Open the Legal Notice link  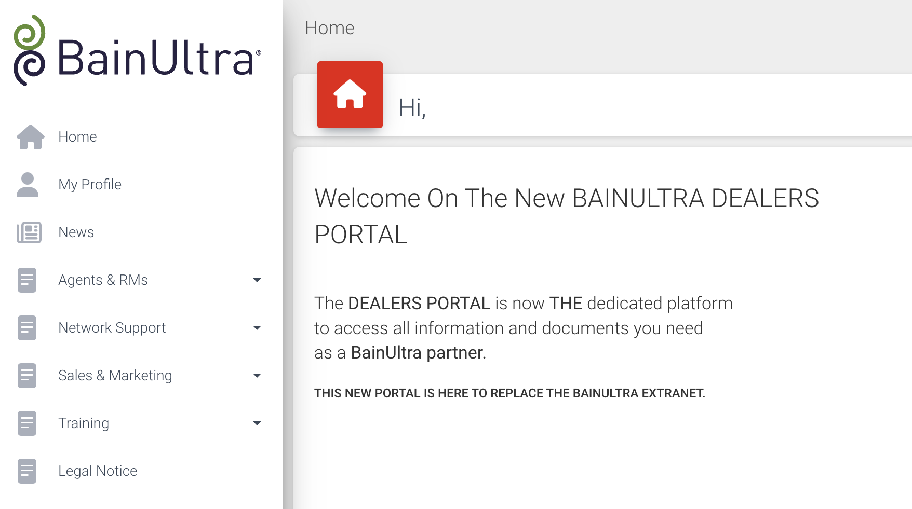tap(98, 471)
